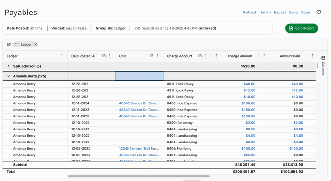Click the row group icon beside Ledger chip
This screenshot has width=331, height=181.
pos(9,44)
